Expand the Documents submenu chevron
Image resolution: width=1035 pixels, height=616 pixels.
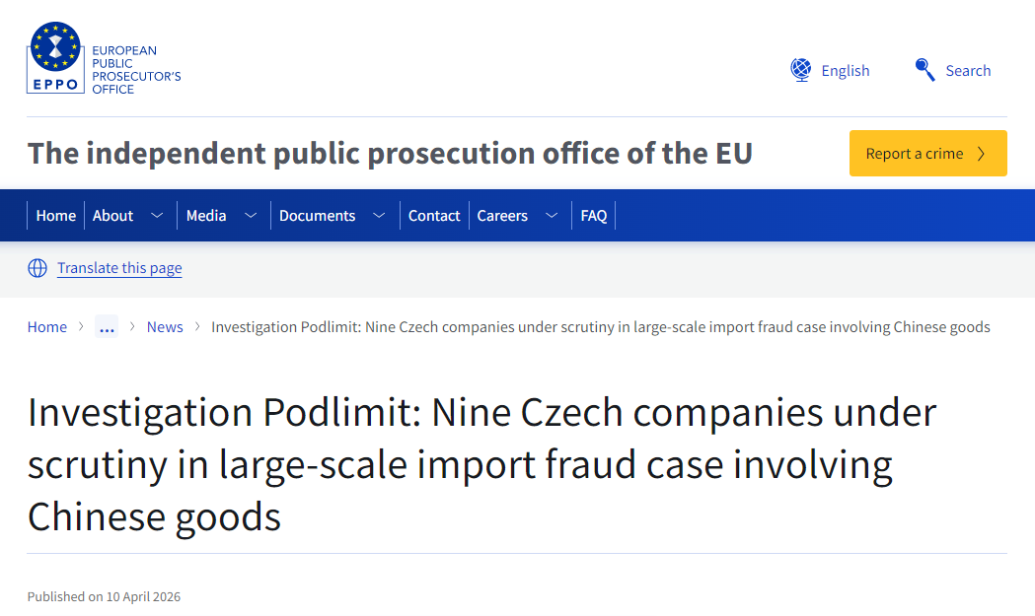379,216
